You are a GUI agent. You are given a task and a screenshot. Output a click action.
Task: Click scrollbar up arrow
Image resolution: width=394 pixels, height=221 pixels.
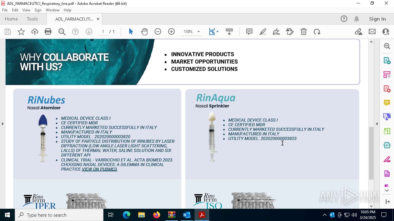pos(371,42)
